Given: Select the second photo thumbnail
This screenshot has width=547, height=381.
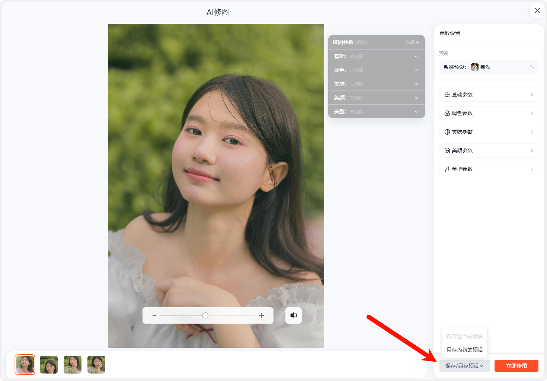Looking at the screenshot, I should [49, 365].
